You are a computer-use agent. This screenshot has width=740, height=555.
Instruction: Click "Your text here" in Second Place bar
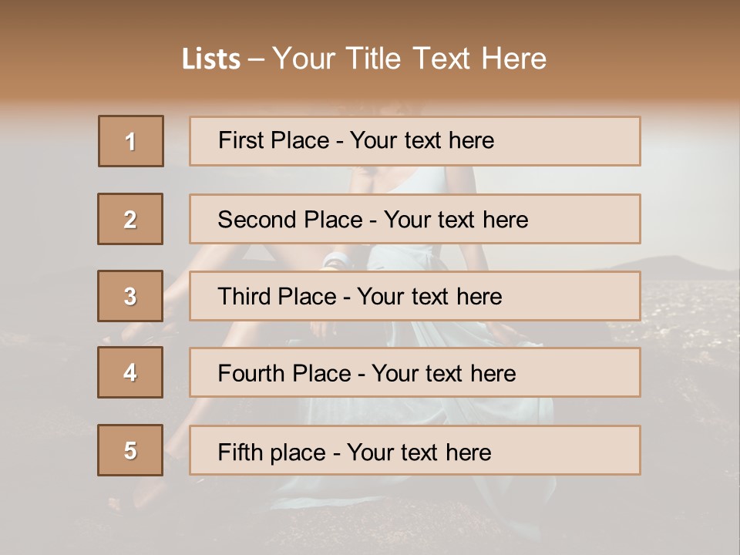pyautogui.click(x=456, y=220)
